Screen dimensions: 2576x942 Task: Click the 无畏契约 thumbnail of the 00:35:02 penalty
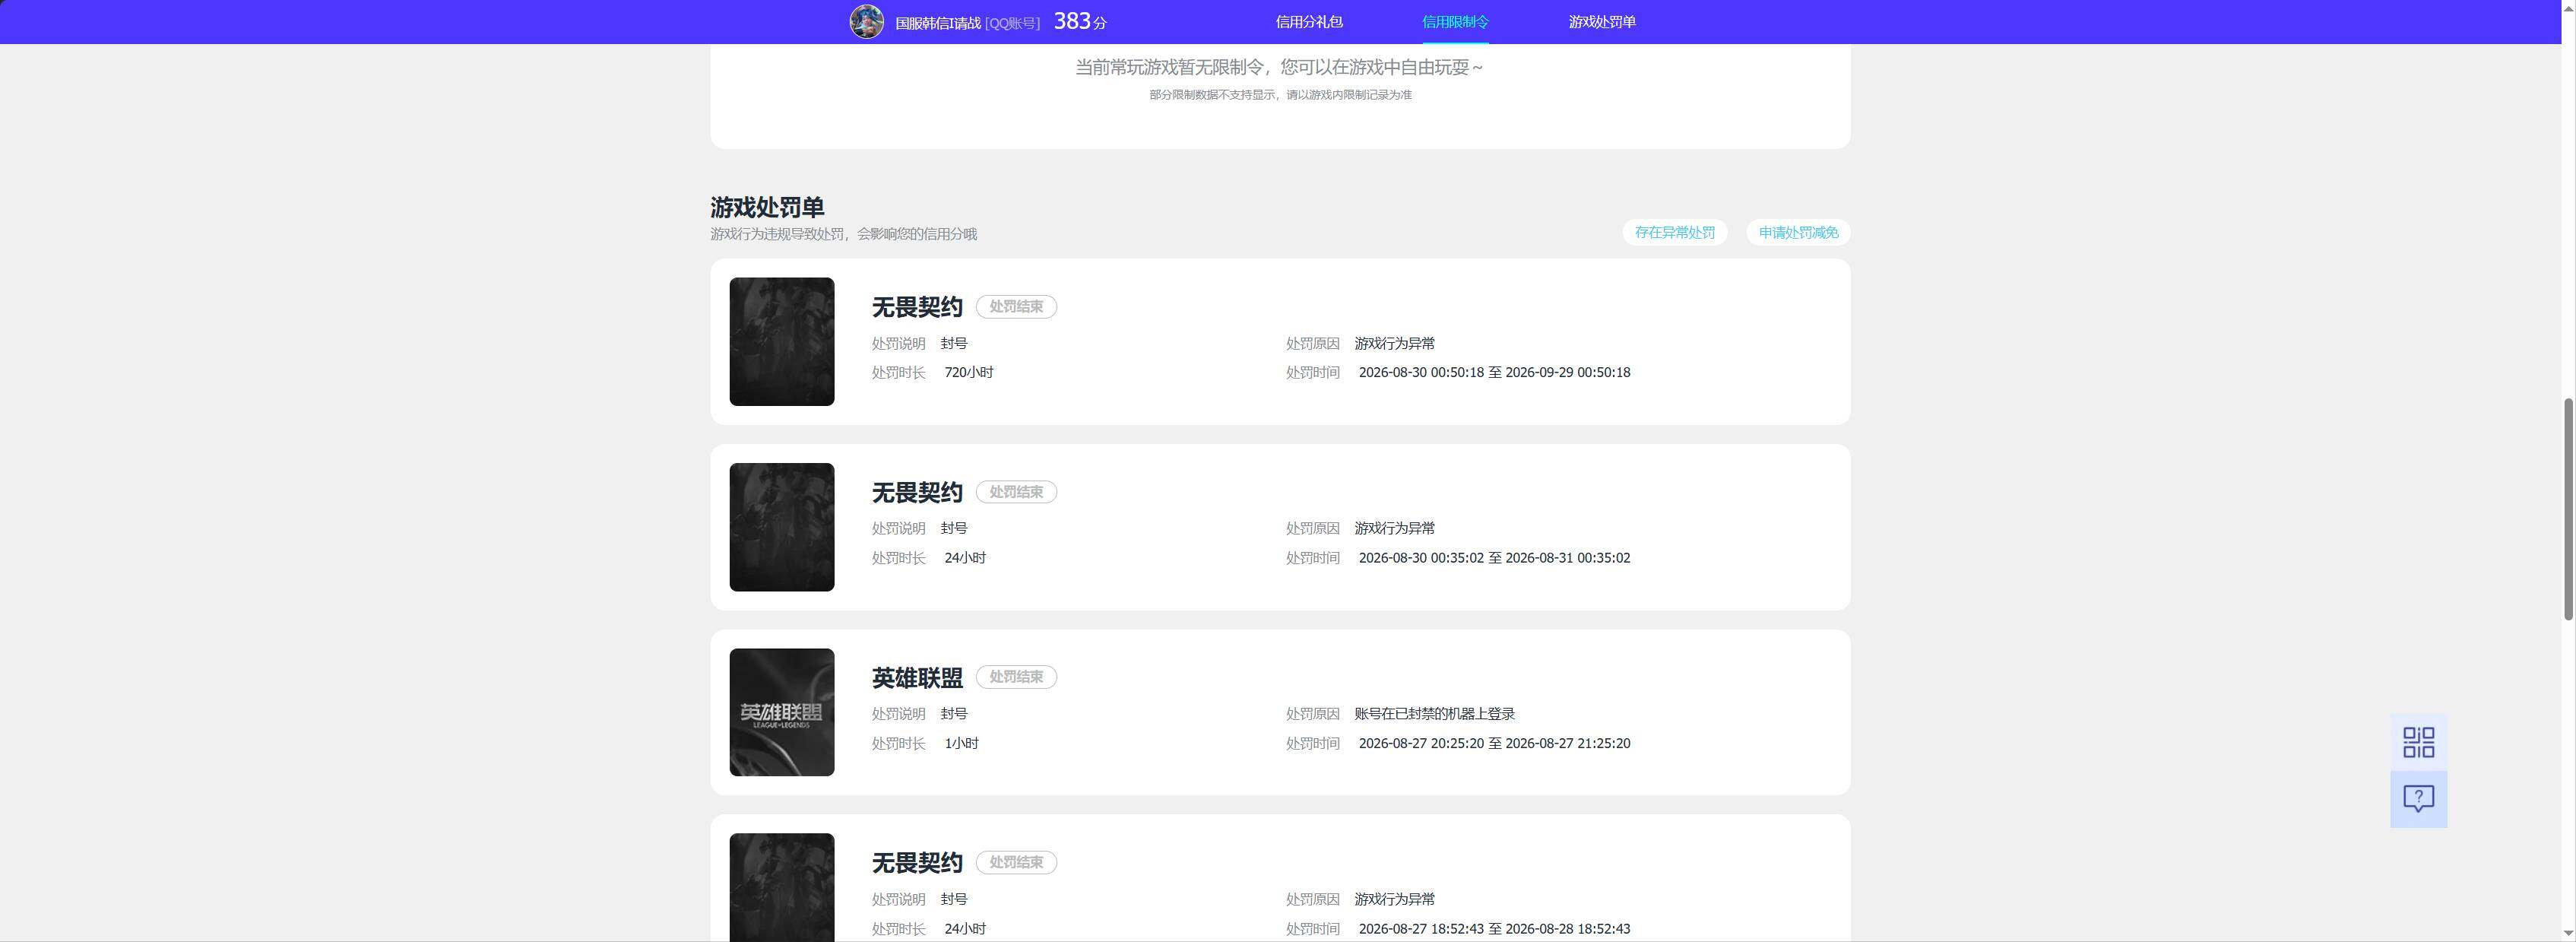click(x=781, y=526)
